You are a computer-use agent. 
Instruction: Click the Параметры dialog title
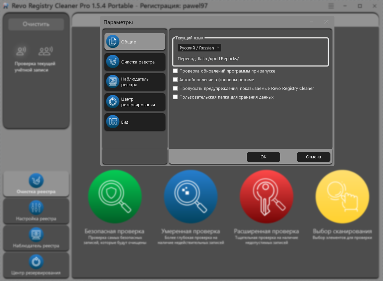tap(118, 22)
